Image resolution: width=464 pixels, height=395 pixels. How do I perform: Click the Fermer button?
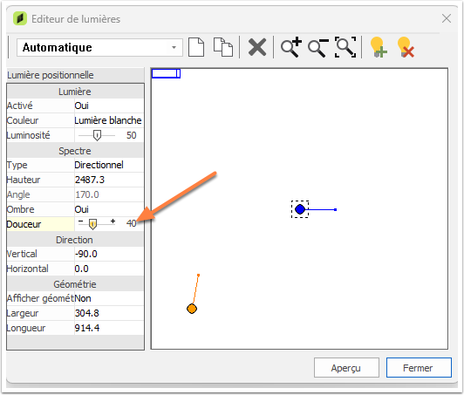[419, 368]
